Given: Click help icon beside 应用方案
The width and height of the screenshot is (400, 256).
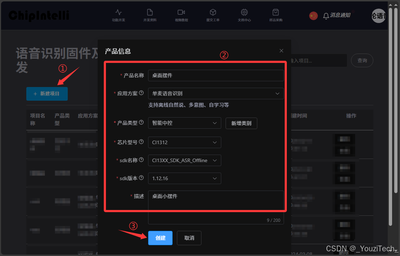Looking at the screenshot, I should [x=141, y=93].
